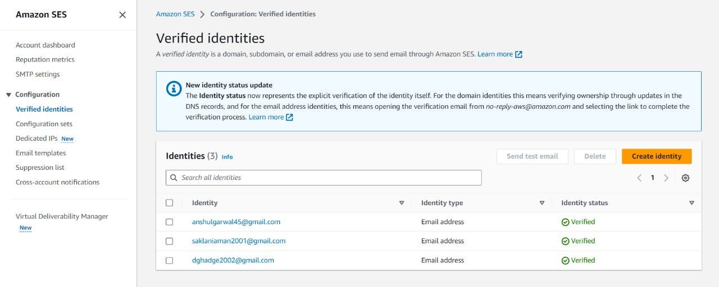Sort by Identity status column arrow
The height and width of the screenshot is (287, 719).
tap(691, 203)
